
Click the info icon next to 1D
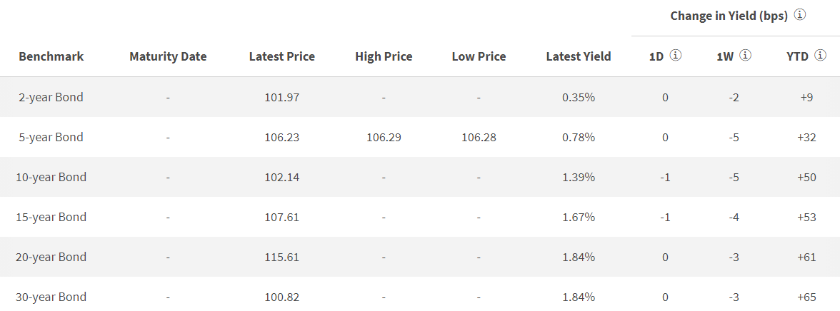[x=676, y=55]
